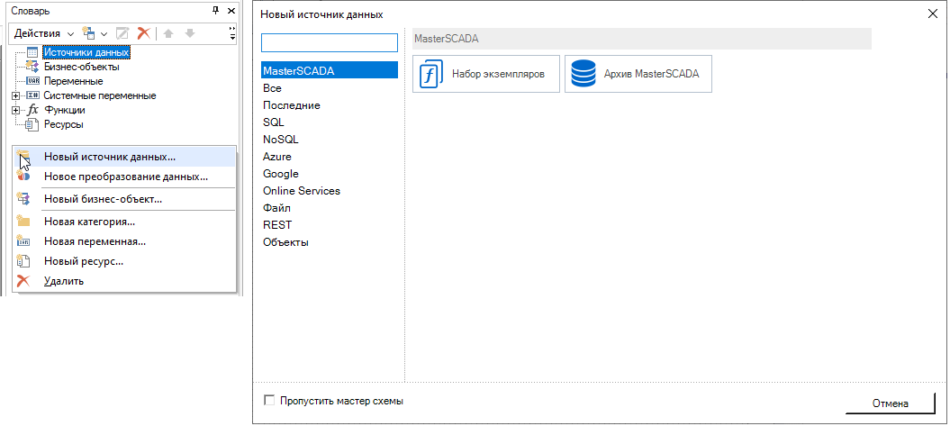The image size is (950, 426).
Task: Click the Бизнес-объекты tree icon
Action: point(32,67)
